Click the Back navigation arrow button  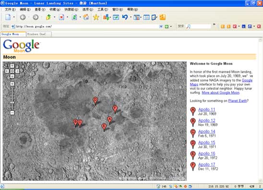[23, 17]
